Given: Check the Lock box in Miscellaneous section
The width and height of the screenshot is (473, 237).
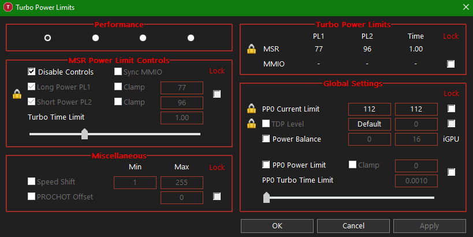Looking at the screenshot, I should coord(217,196).
